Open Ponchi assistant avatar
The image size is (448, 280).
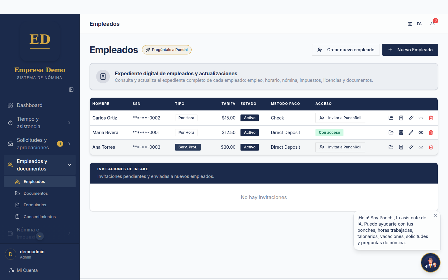[x=431, y=263]
